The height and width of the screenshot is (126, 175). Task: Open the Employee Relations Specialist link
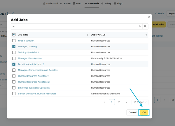34,88
